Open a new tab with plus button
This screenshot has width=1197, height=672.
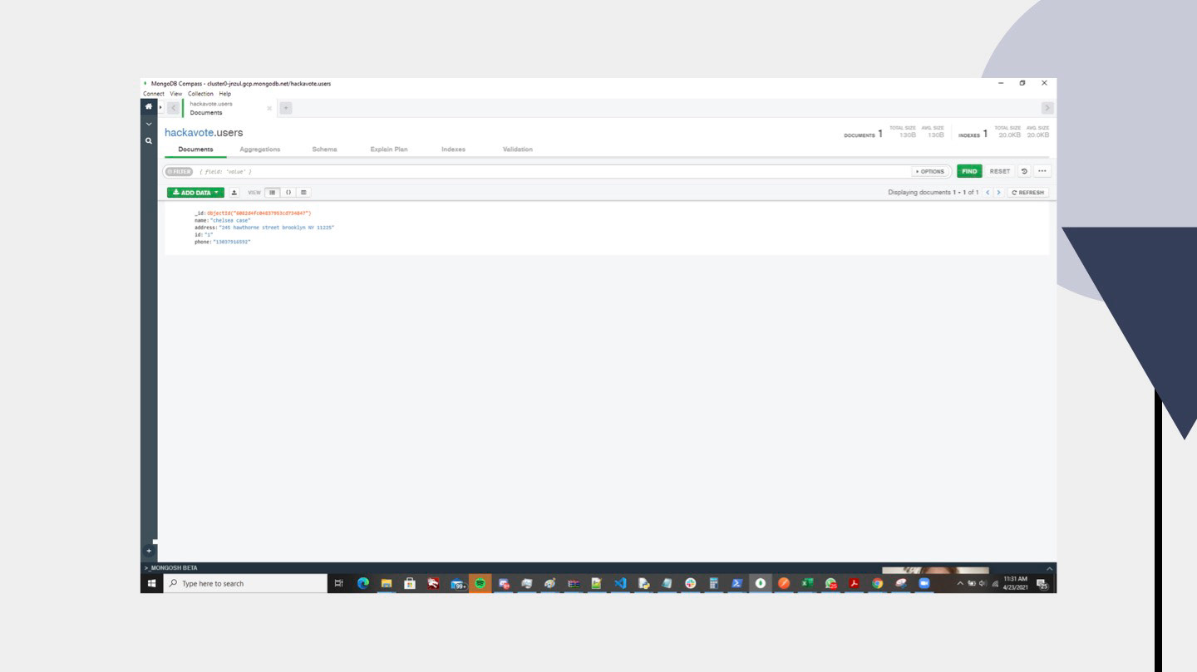[x=286, y=108]
